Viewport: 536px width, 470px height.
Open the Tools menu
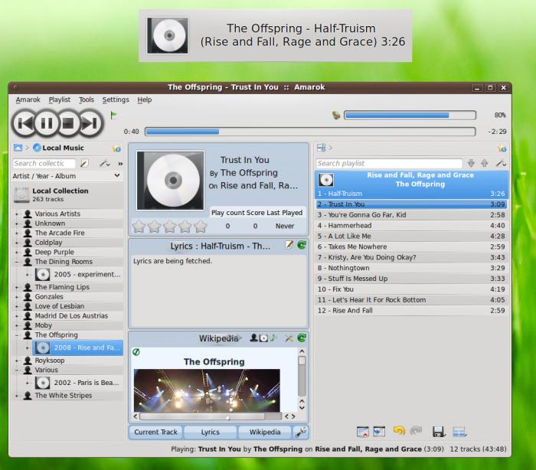(87, 100)
